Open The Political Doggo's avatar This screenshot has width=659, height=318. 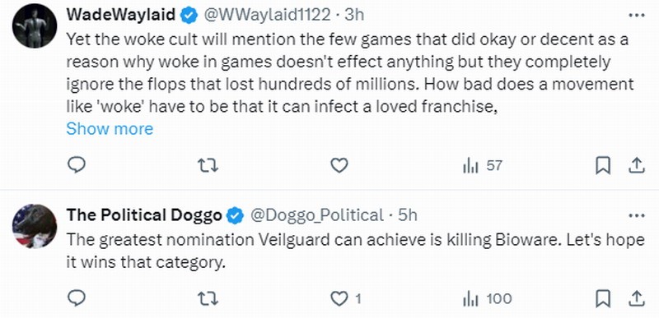point(35,227)
